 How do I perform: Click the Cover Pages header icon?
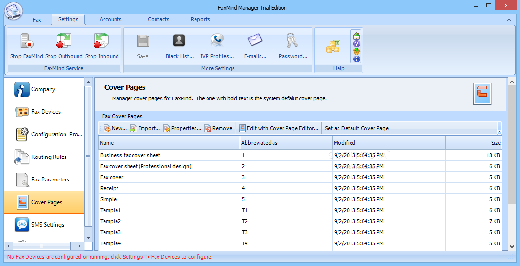tap(482, 94)
